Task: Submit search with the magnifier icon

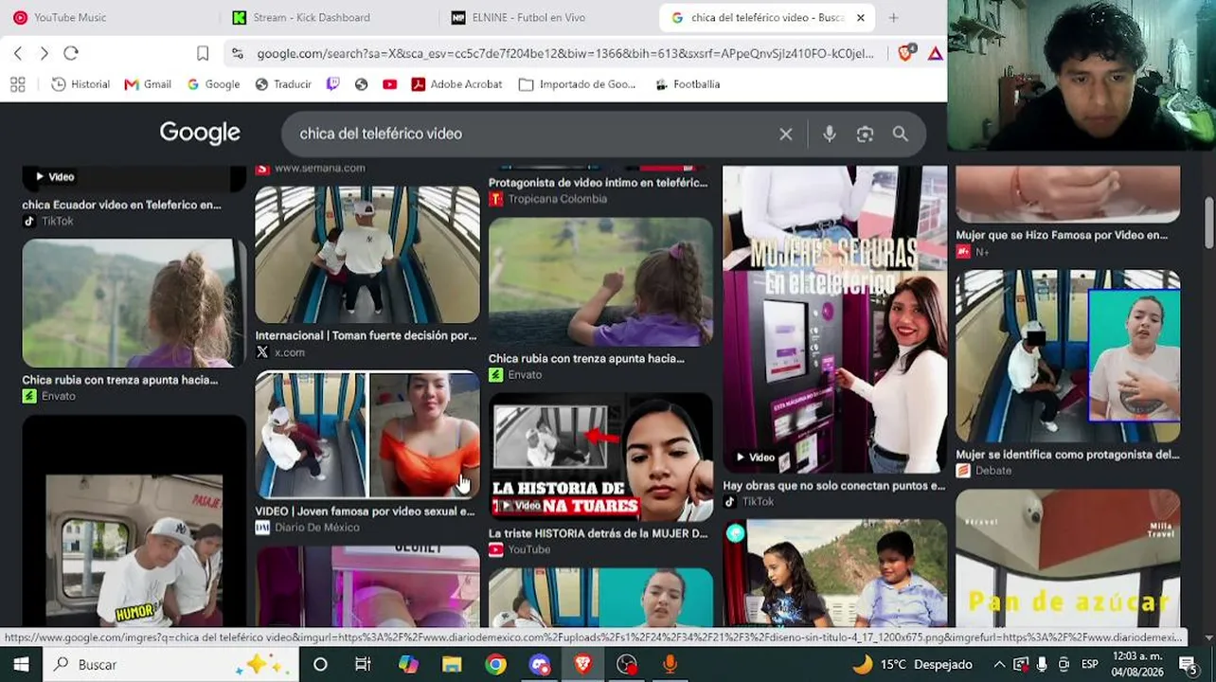Action: point(901,134)
